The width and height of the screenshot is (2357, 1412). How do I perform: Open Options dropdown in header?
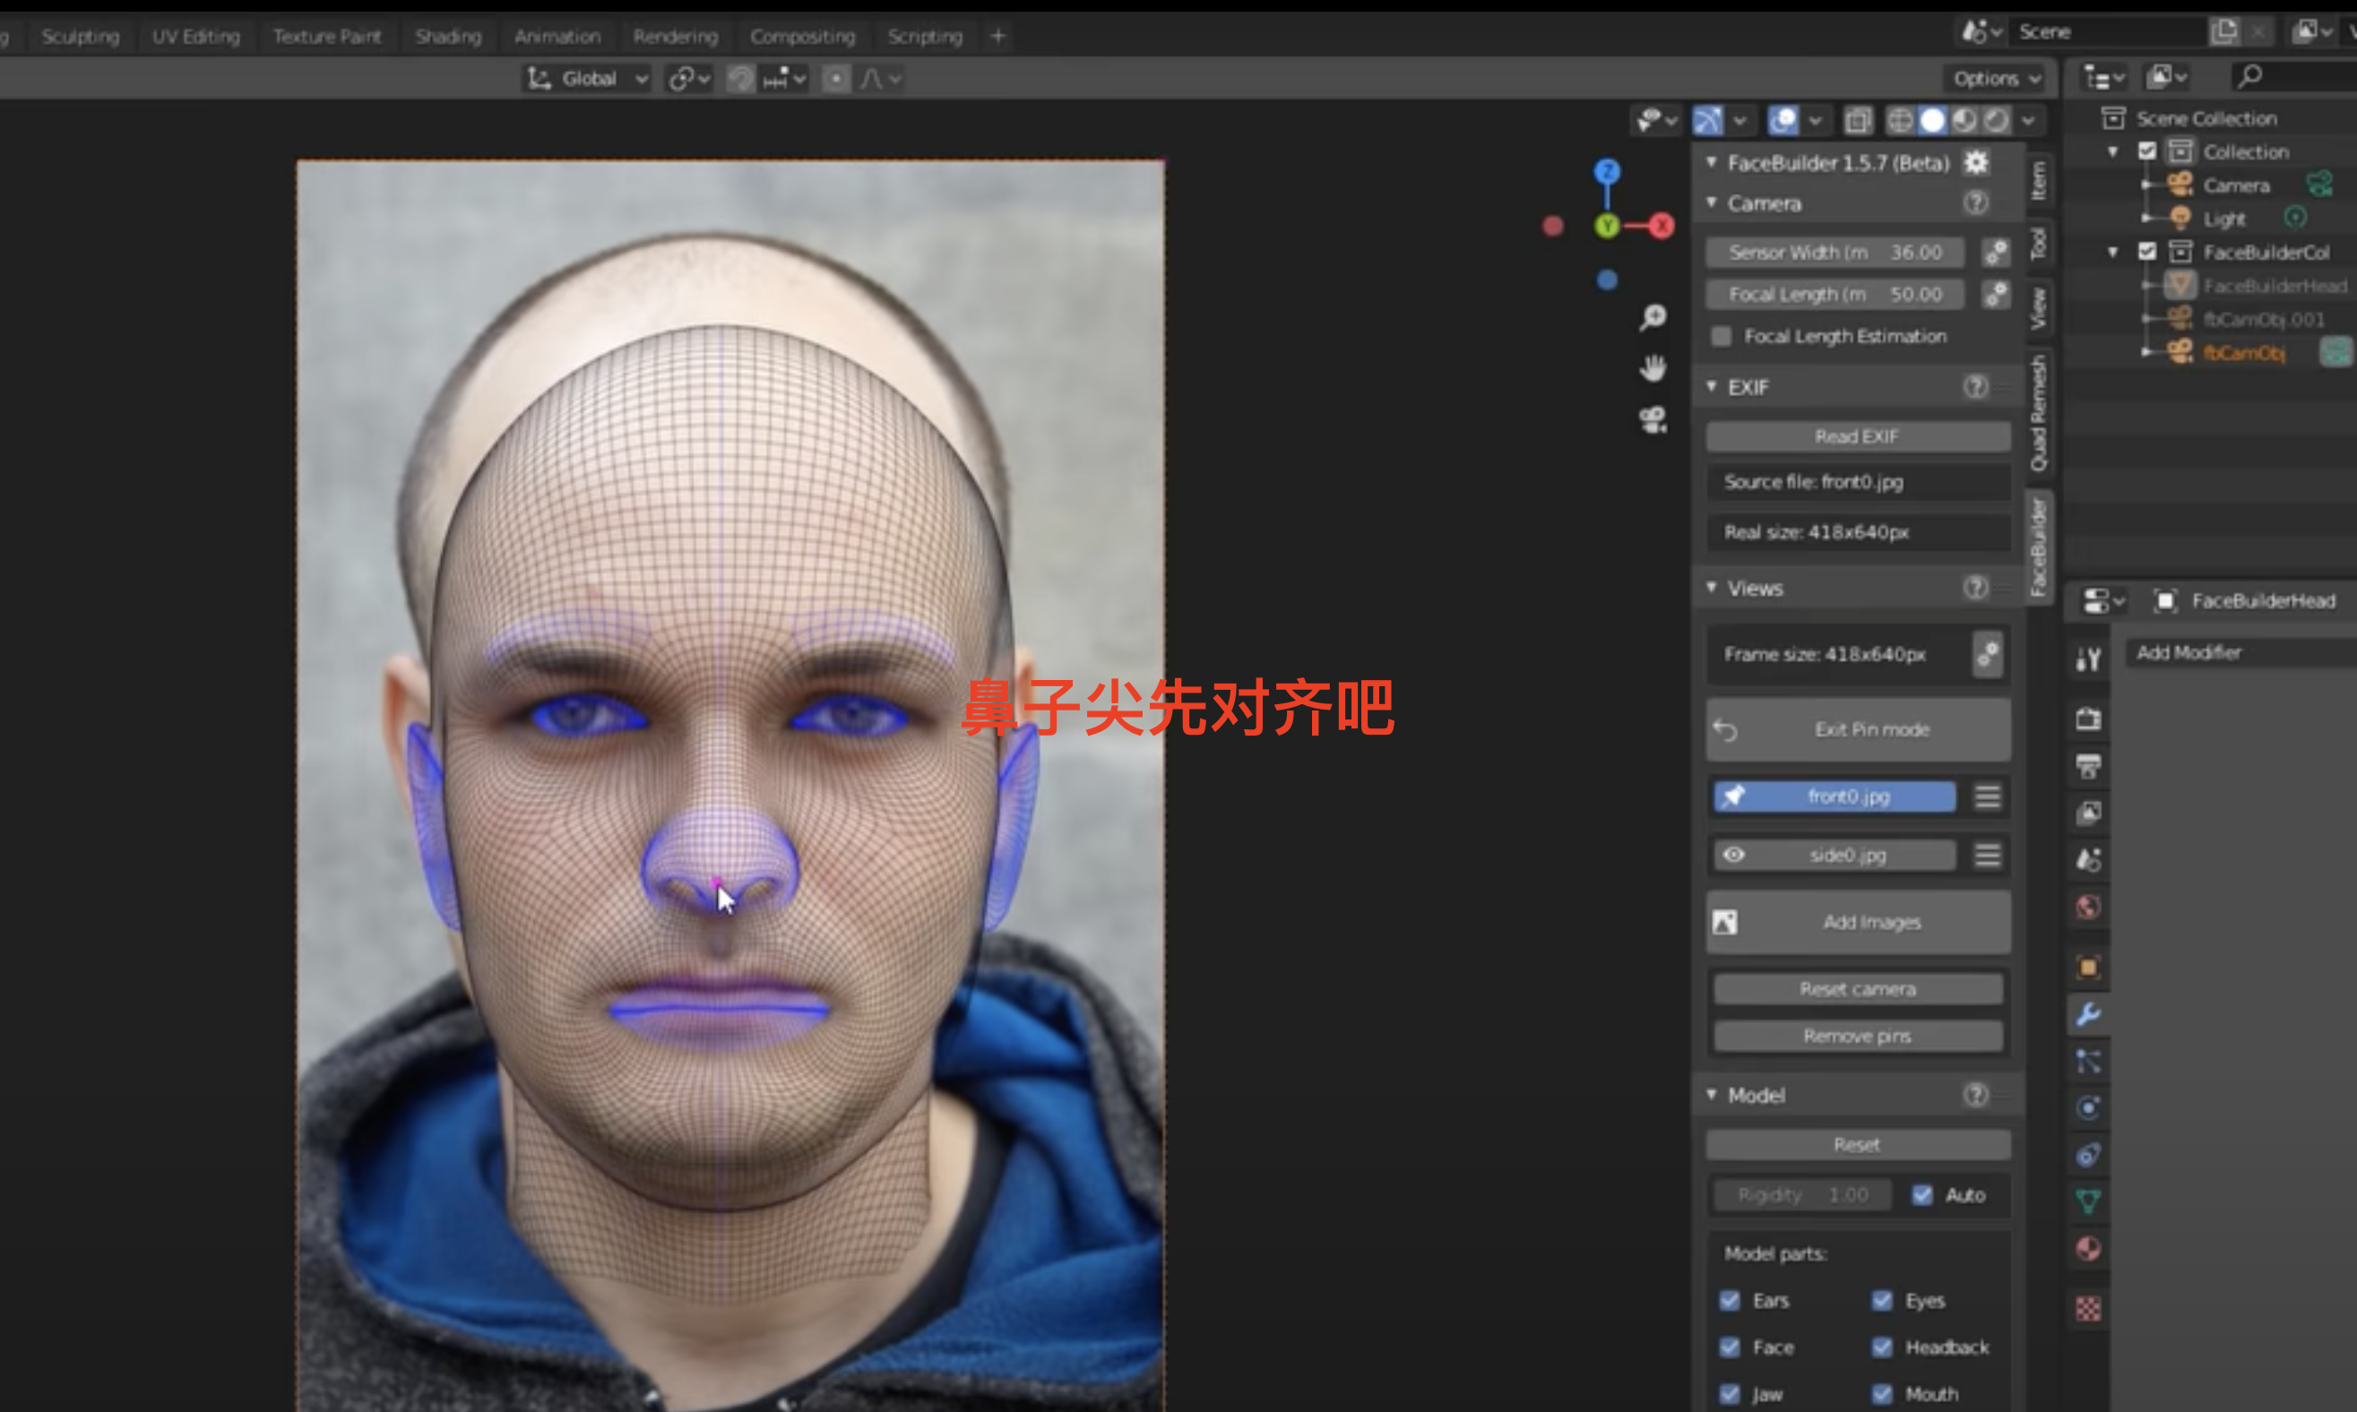pyautogui.click(x=1996, y=79)
